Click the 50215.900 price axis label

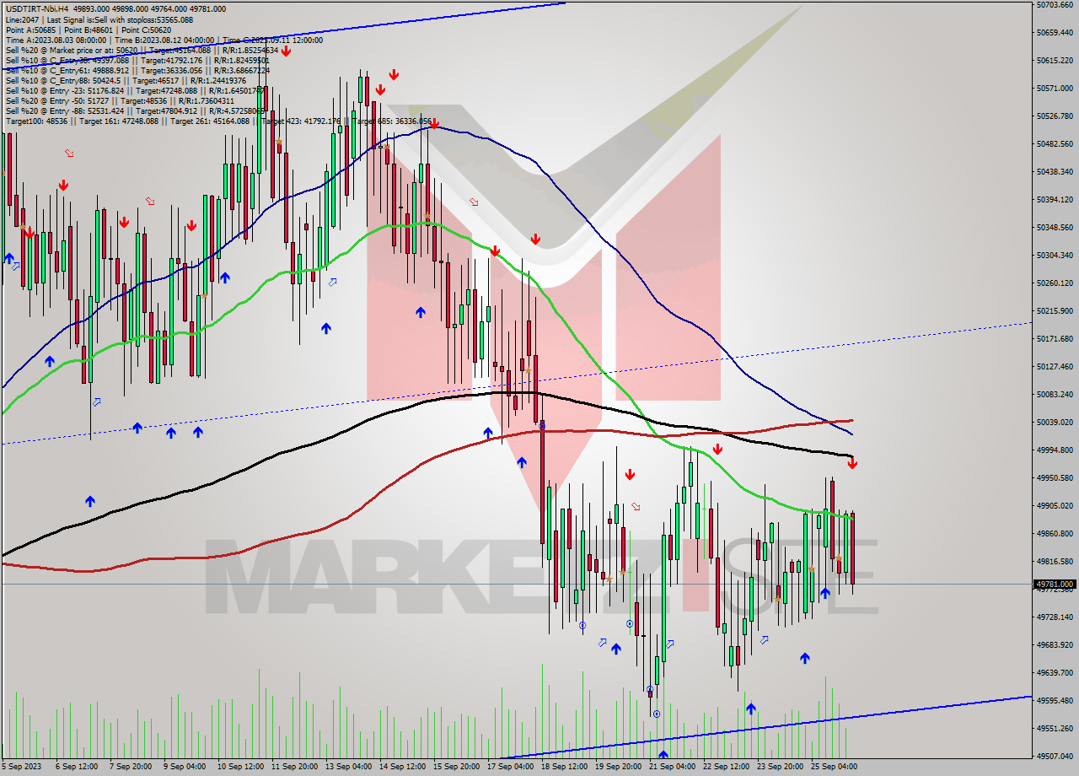point(1055,310)
